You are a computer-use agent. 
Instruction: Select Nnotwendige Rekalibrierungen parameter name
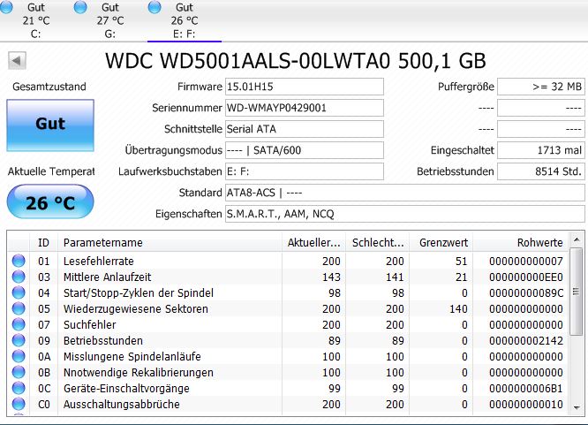pos(139,373)
